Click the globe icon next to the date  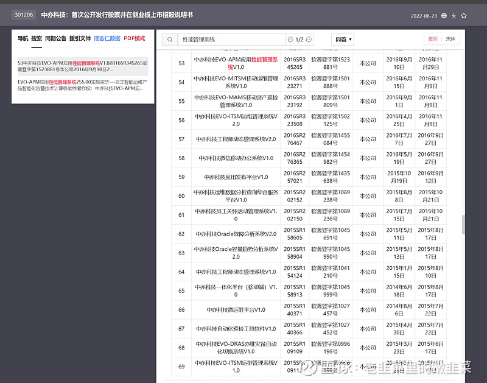(x=444, y=15)
